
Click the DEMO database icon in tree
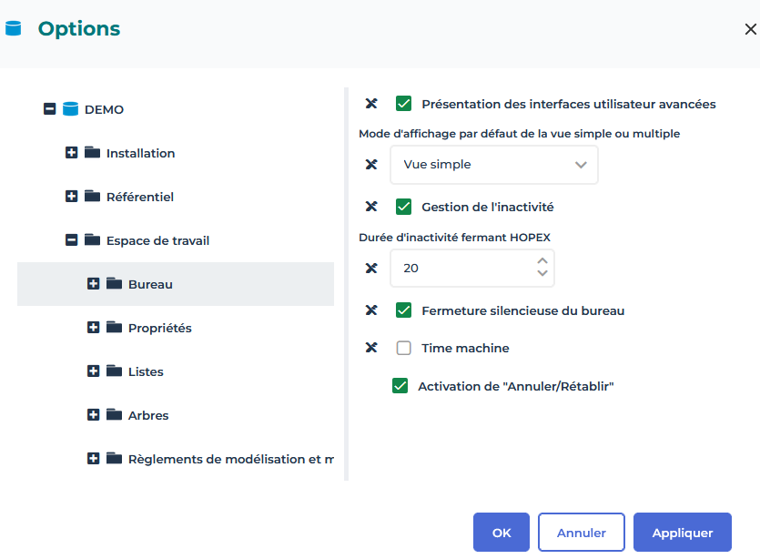pos(71,109)
